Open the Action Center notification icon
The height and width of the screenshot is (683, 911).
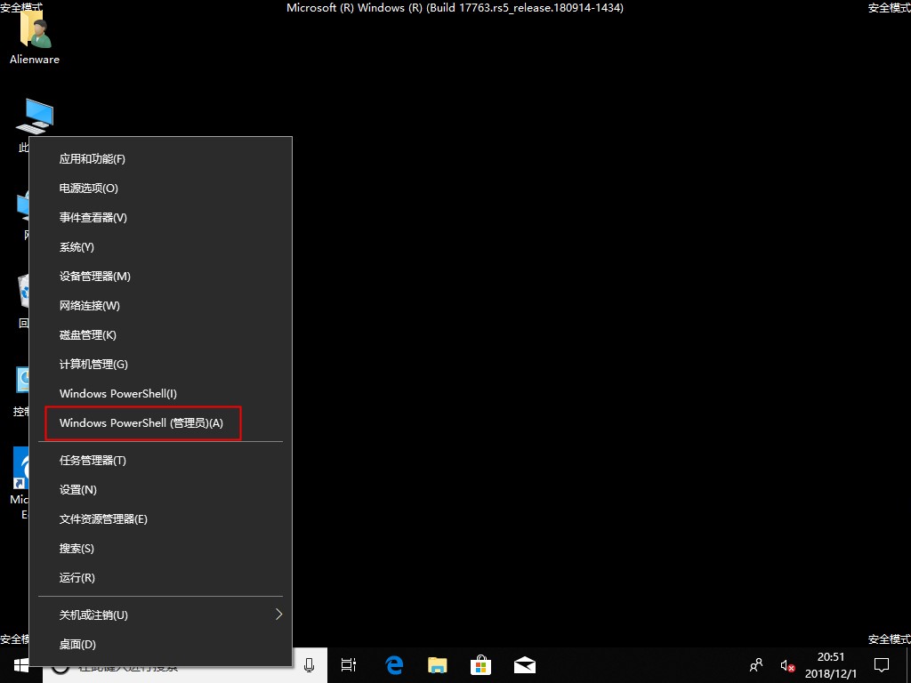click(x=881, y=664)
